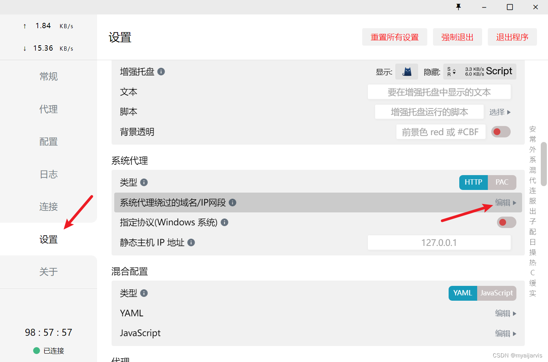Viewport: 548px width, 362px height.
Task: Open 编辑 for bypass domain/IP list
Action: coord(505,203)
